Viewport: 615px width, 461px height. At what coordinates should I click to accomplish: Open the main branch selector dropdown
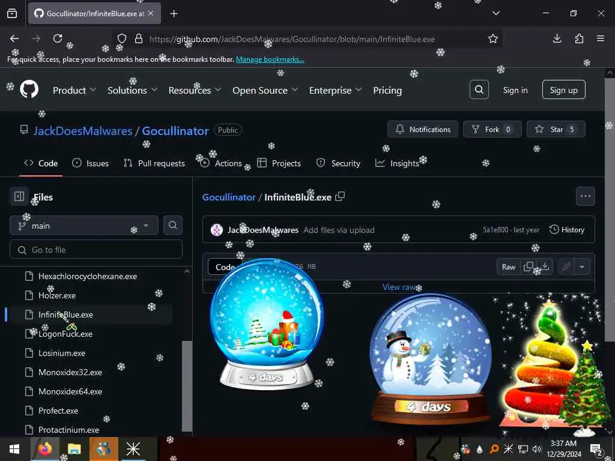click(x=84, y=226)
